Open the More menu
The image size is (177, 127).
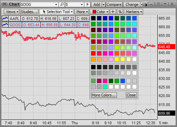(x=82, y=12)
